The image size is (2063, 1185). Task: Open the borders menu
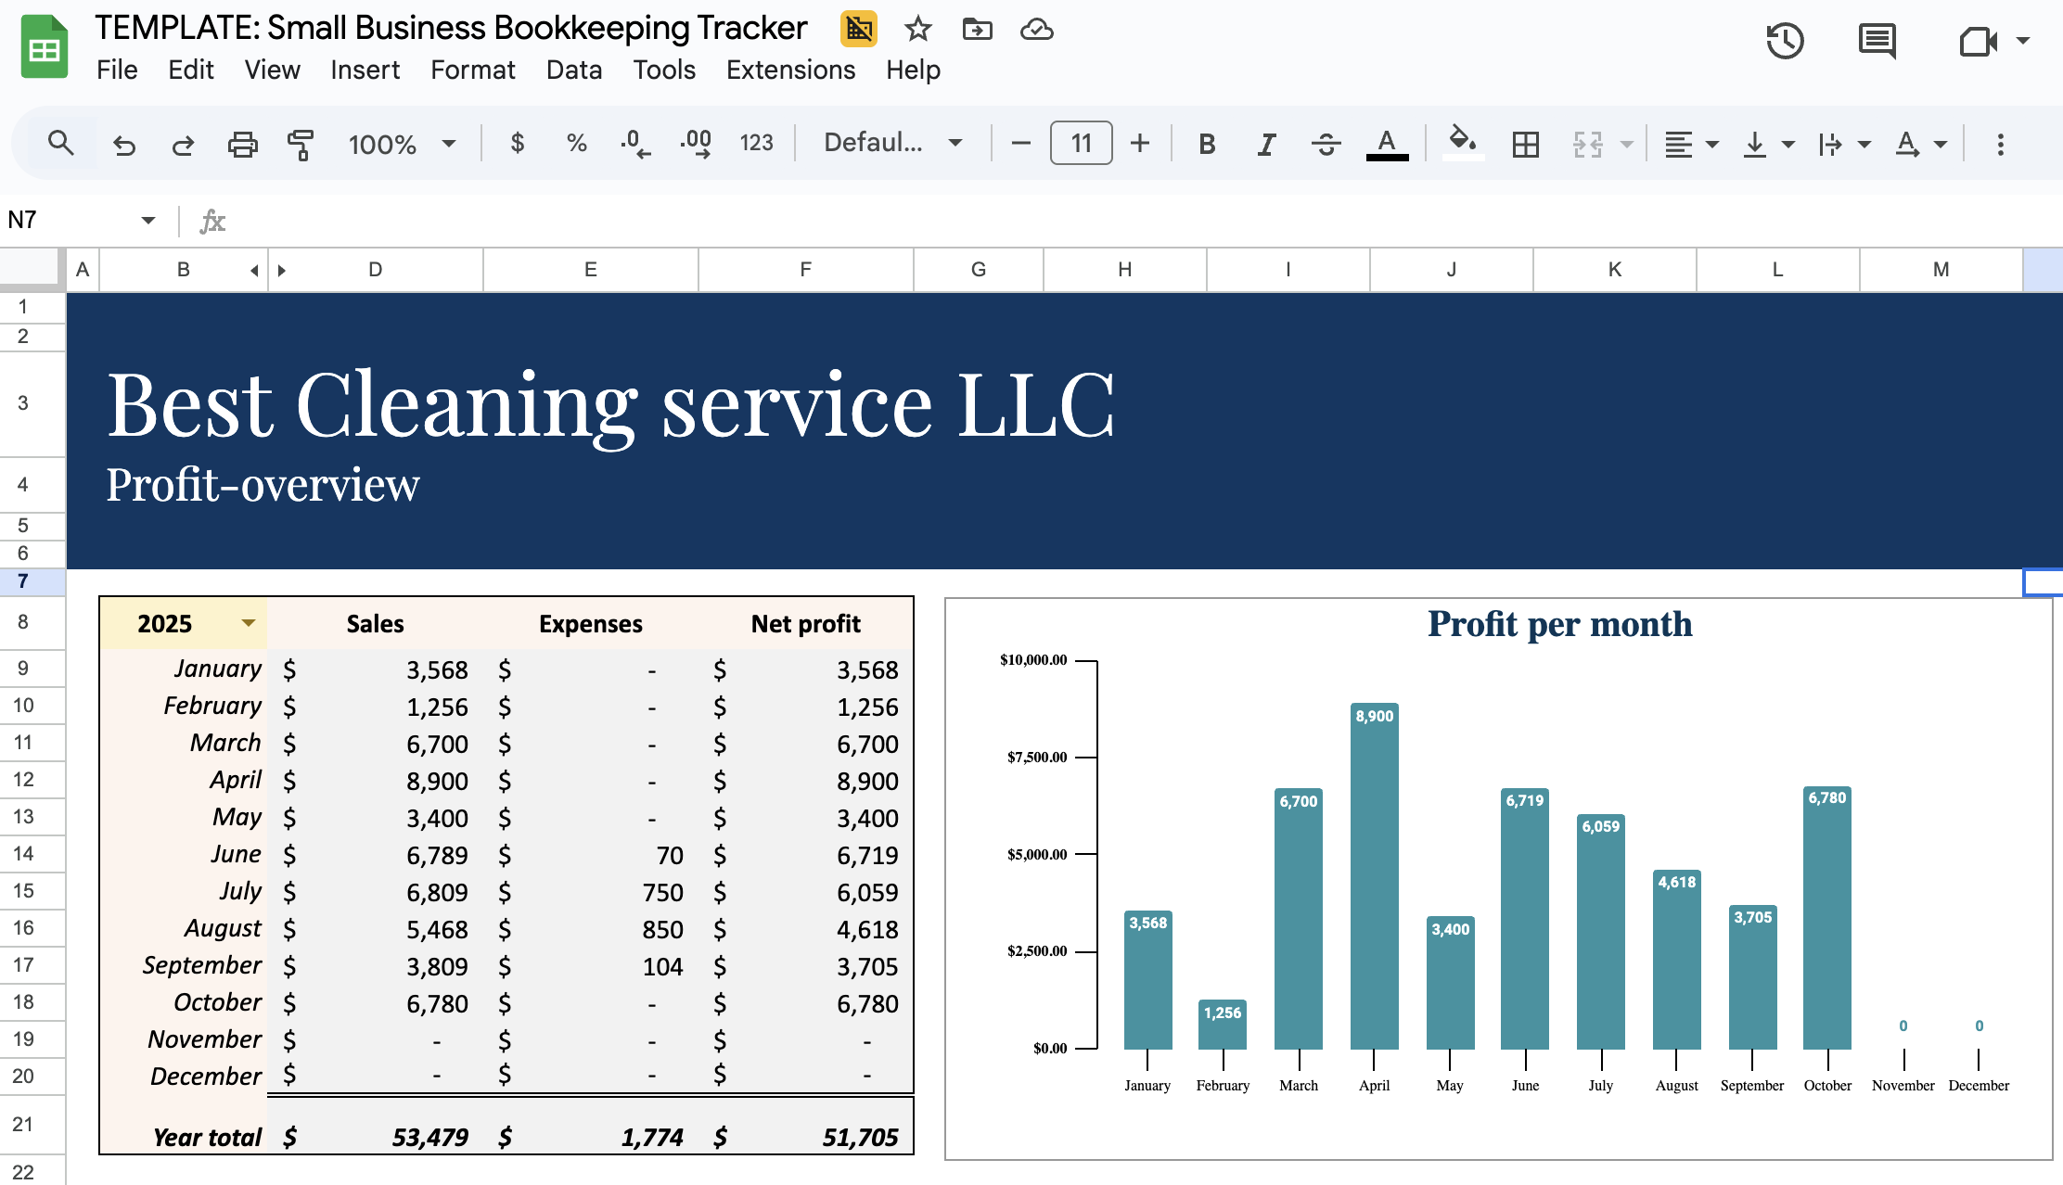point(1526,144)
